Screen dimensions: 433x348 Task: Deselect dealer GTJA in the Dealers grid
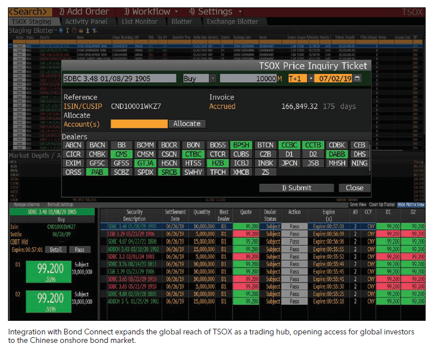tap(145, 163)
